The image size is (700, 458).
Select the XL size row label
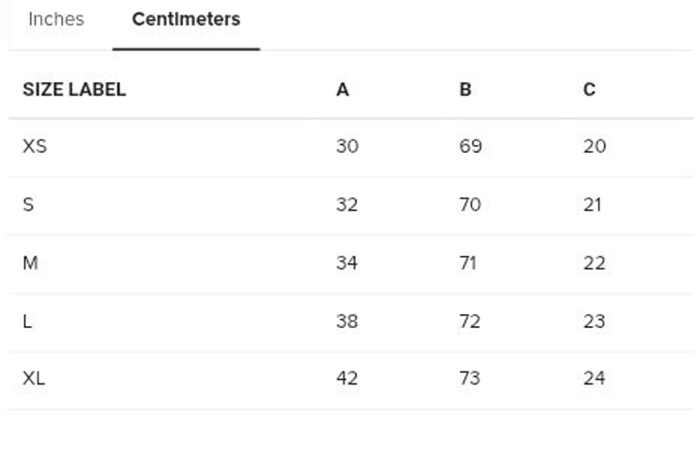tap(34, 378)
